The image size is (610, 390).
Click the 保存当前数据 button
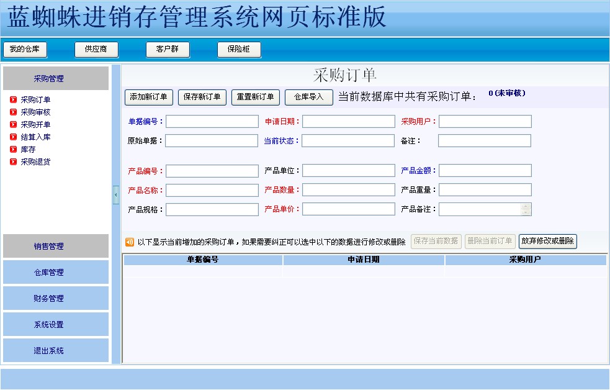pyautogui.click(x=436, y=242)
